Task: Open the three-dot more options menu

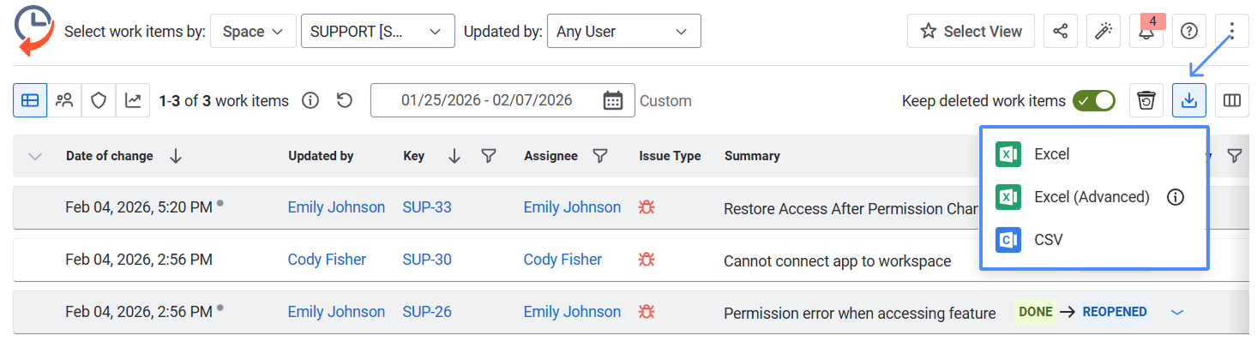Action: point(1232,32)
